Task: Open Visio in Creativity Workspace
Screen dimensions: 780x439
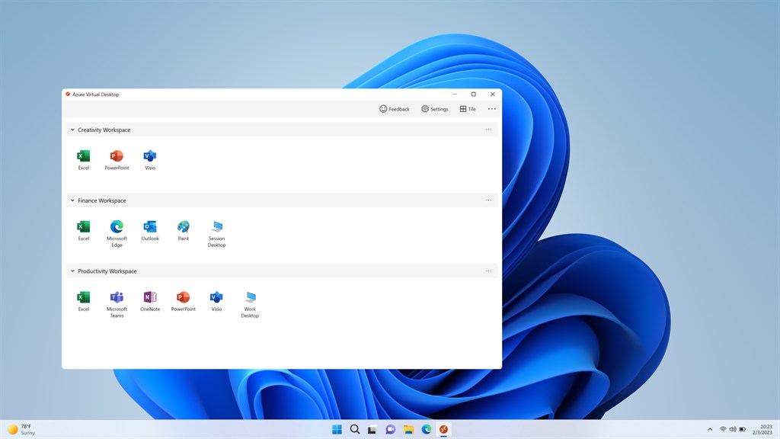Action: (x=150, y=160)
